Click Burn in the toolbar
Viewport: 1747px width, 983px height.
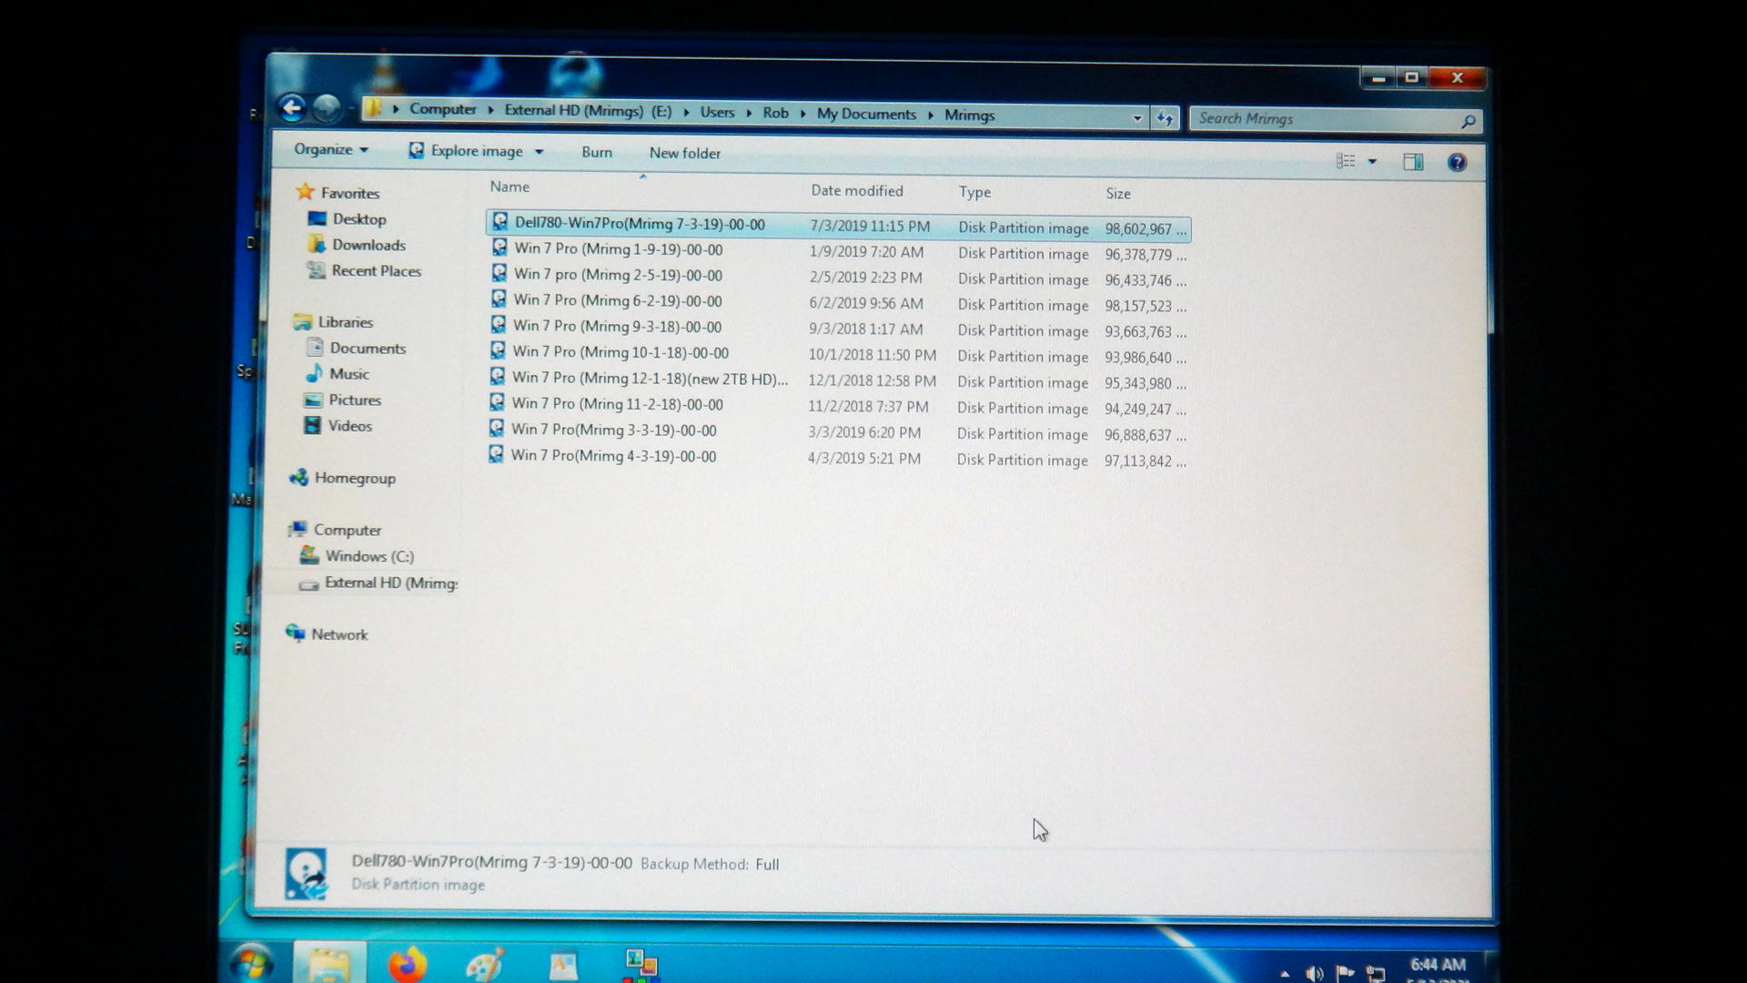(x=597, y=152)
